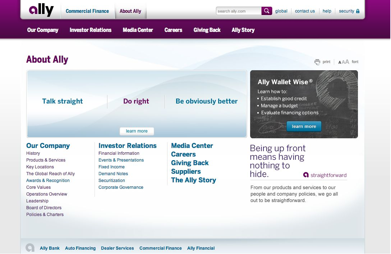The width and height of the screenshot is (391, 254).
Task: Open the Demand Notes link
Action: tap(113, 174)
